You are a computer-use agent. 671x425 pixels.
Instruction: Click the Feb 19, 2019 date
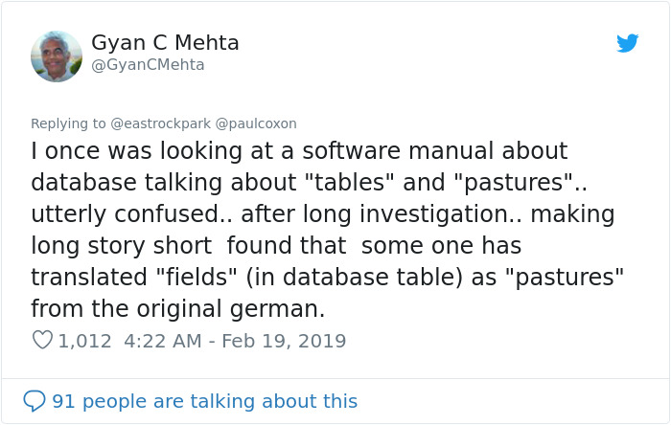[x=284, y=341]
